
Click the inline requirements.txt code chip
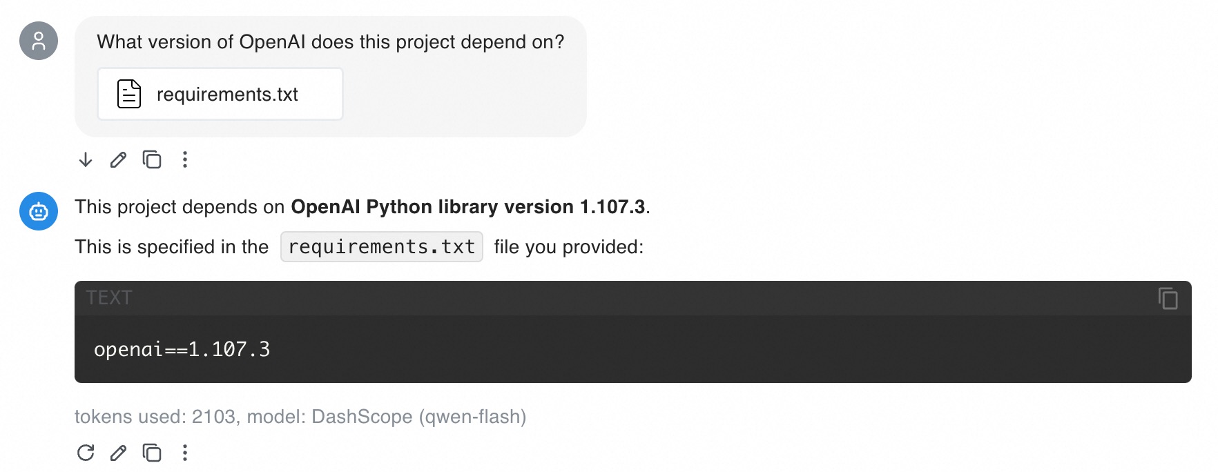pyautogui.click(x=381, y=246)
